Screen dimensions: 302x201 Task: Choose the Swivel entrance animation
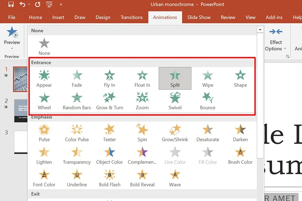coord(175,101)
